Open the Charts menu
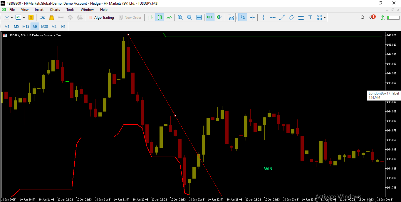The width and height of the screenshot is (401, 202). [55, 9]
